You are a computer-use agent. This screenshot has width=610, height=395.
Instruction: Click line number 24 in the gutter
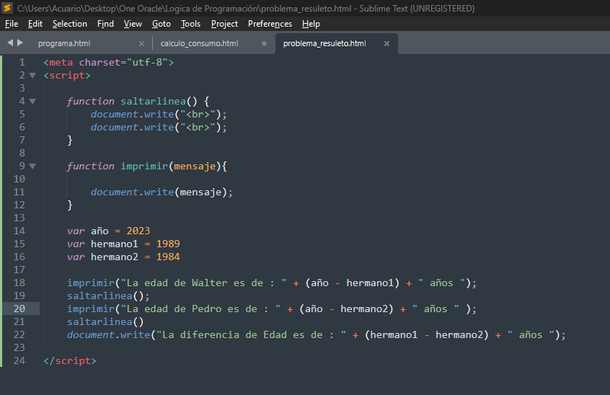(x=19, y=361)
